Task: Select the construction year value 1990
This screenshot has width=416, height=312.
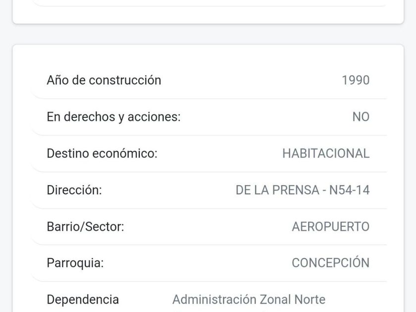Action: (355, 80)
